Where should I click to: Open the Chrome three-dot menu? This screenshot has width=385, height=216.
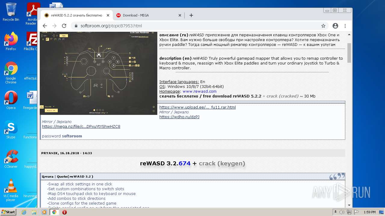click(x=345, y=26)
